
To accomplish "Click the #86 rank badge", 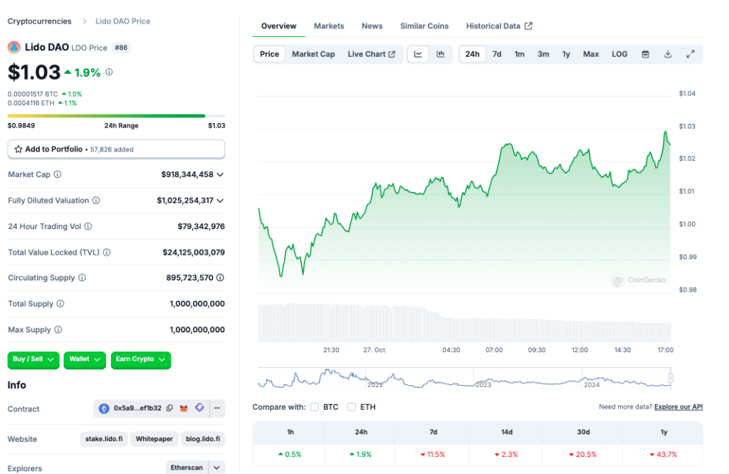I will point(121,48).
